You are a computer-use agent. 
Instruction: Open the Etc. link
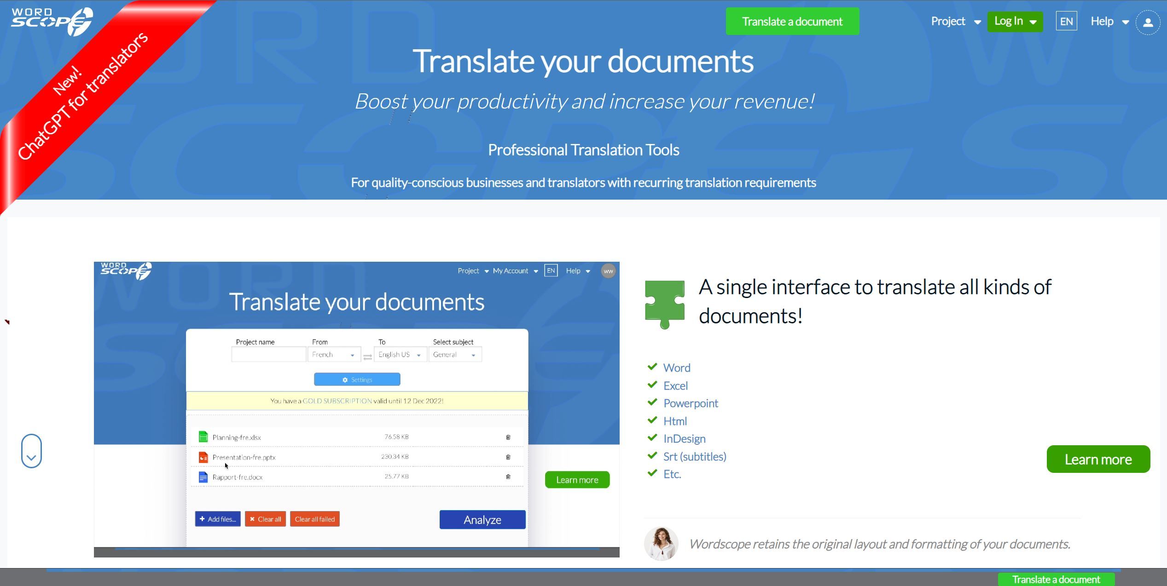[x=672, y=474]
